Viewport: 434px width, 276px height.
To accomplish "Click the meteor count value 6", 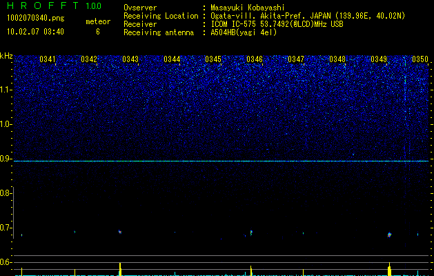I will pos(98,32).
